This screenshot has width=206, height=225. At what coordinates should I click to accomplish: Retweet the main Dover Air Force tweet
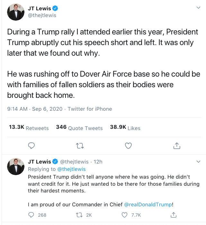[79, 146]
